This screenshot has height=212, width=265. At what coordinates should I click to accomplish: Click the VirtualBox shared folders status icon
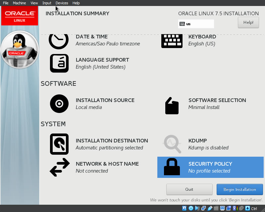click(x=216, y=208)
